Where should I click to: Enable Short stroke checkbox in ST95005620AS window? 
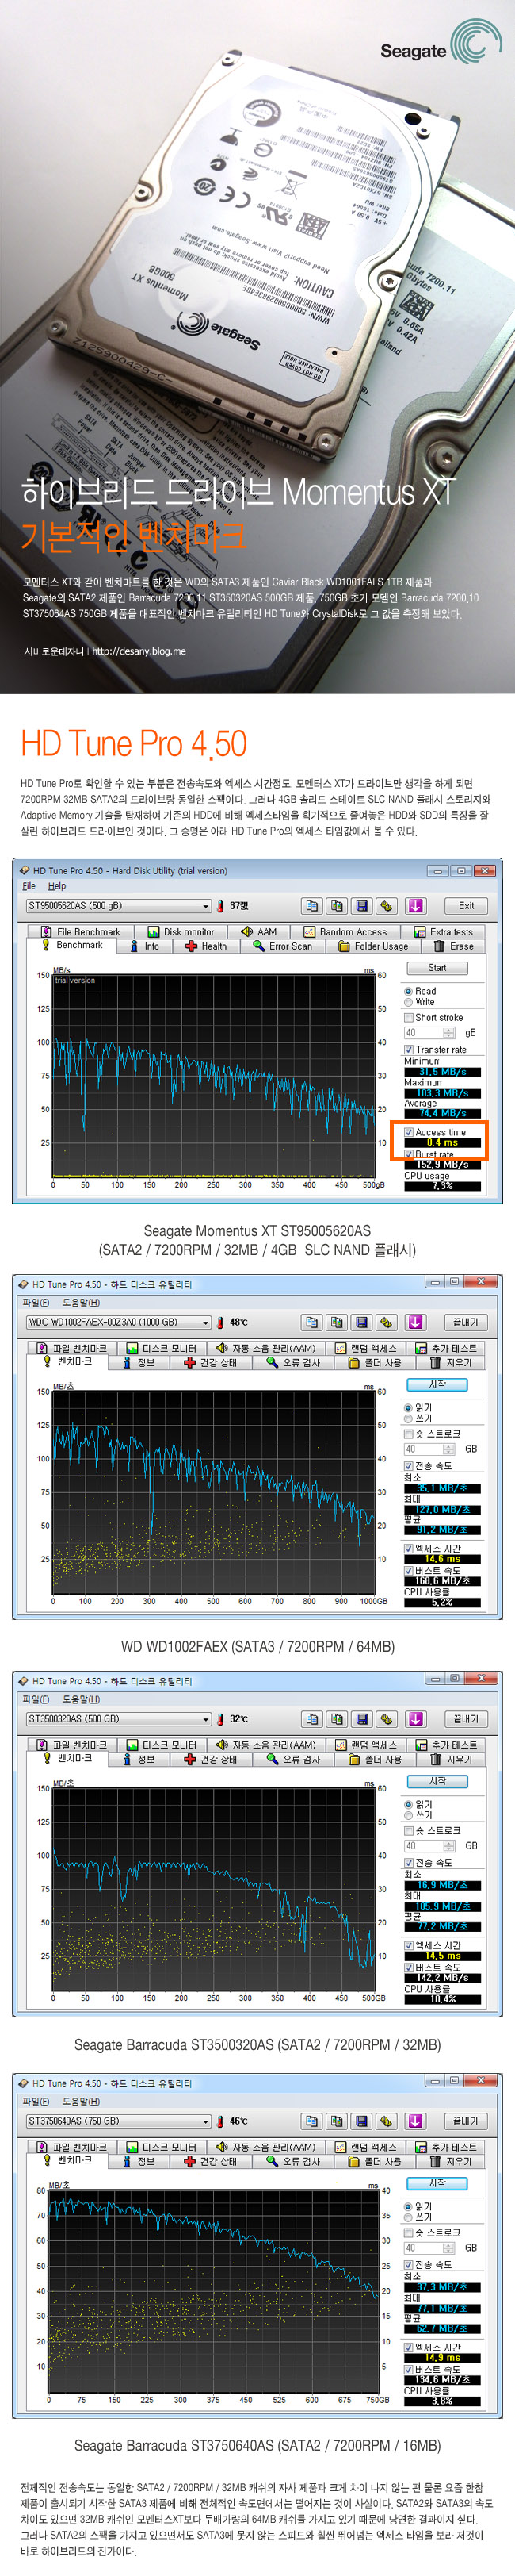(x=408, y=1018)
